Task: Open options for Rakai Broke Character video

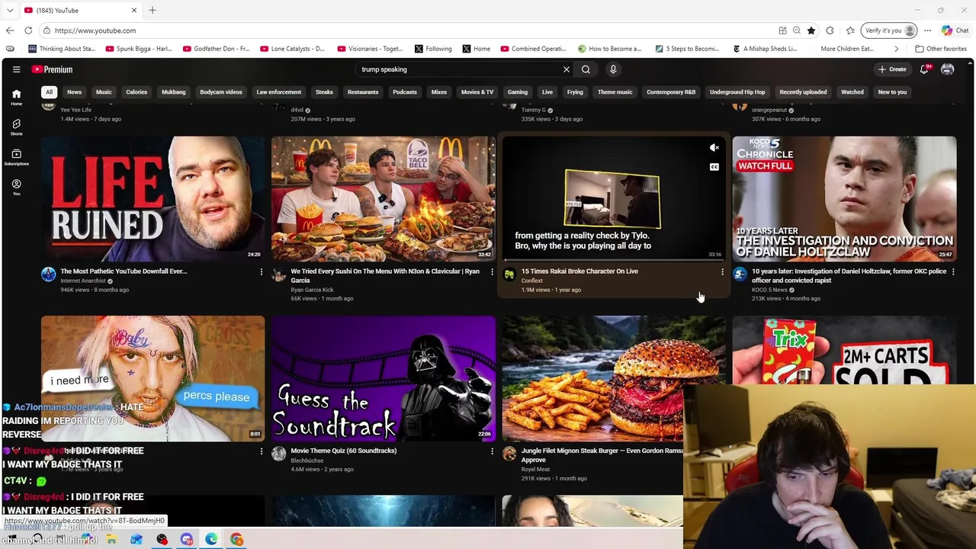Action: coord(722,272)
